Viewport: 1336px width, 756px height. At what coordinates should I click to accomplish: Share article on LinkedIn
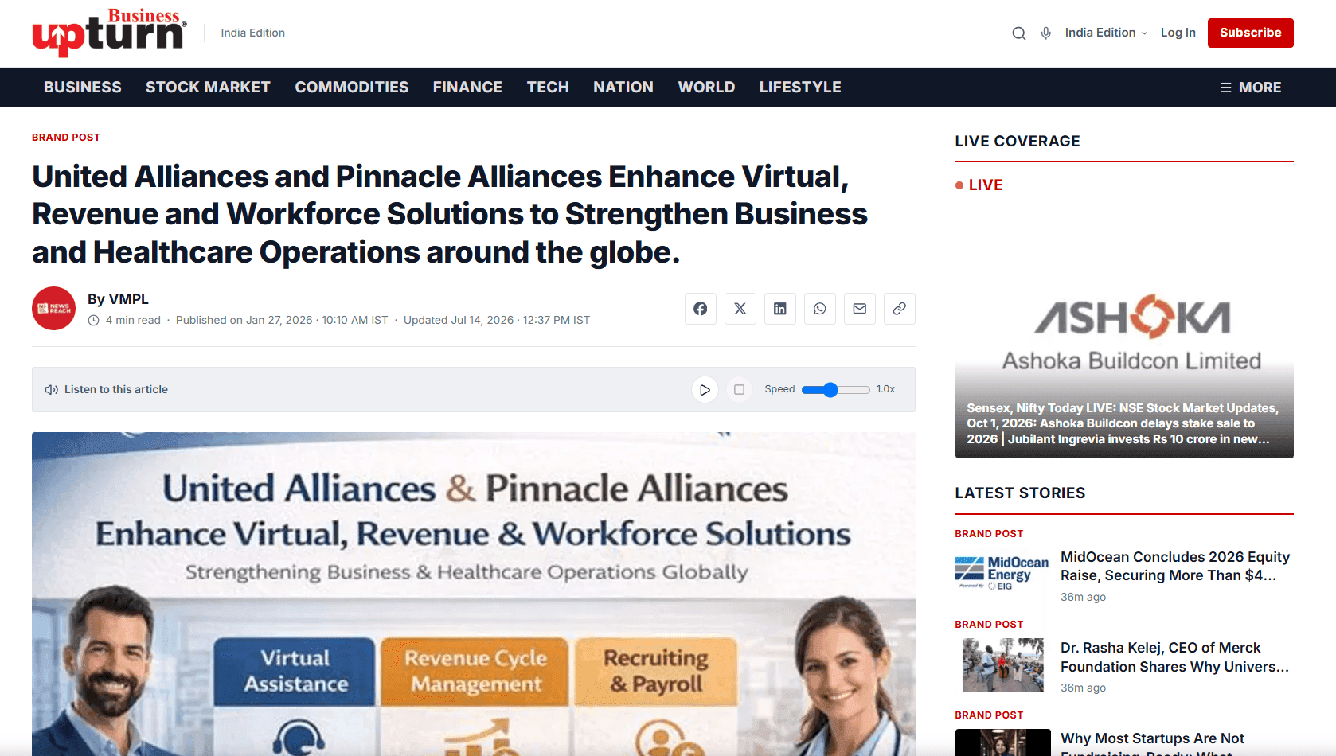pos(780,309)
